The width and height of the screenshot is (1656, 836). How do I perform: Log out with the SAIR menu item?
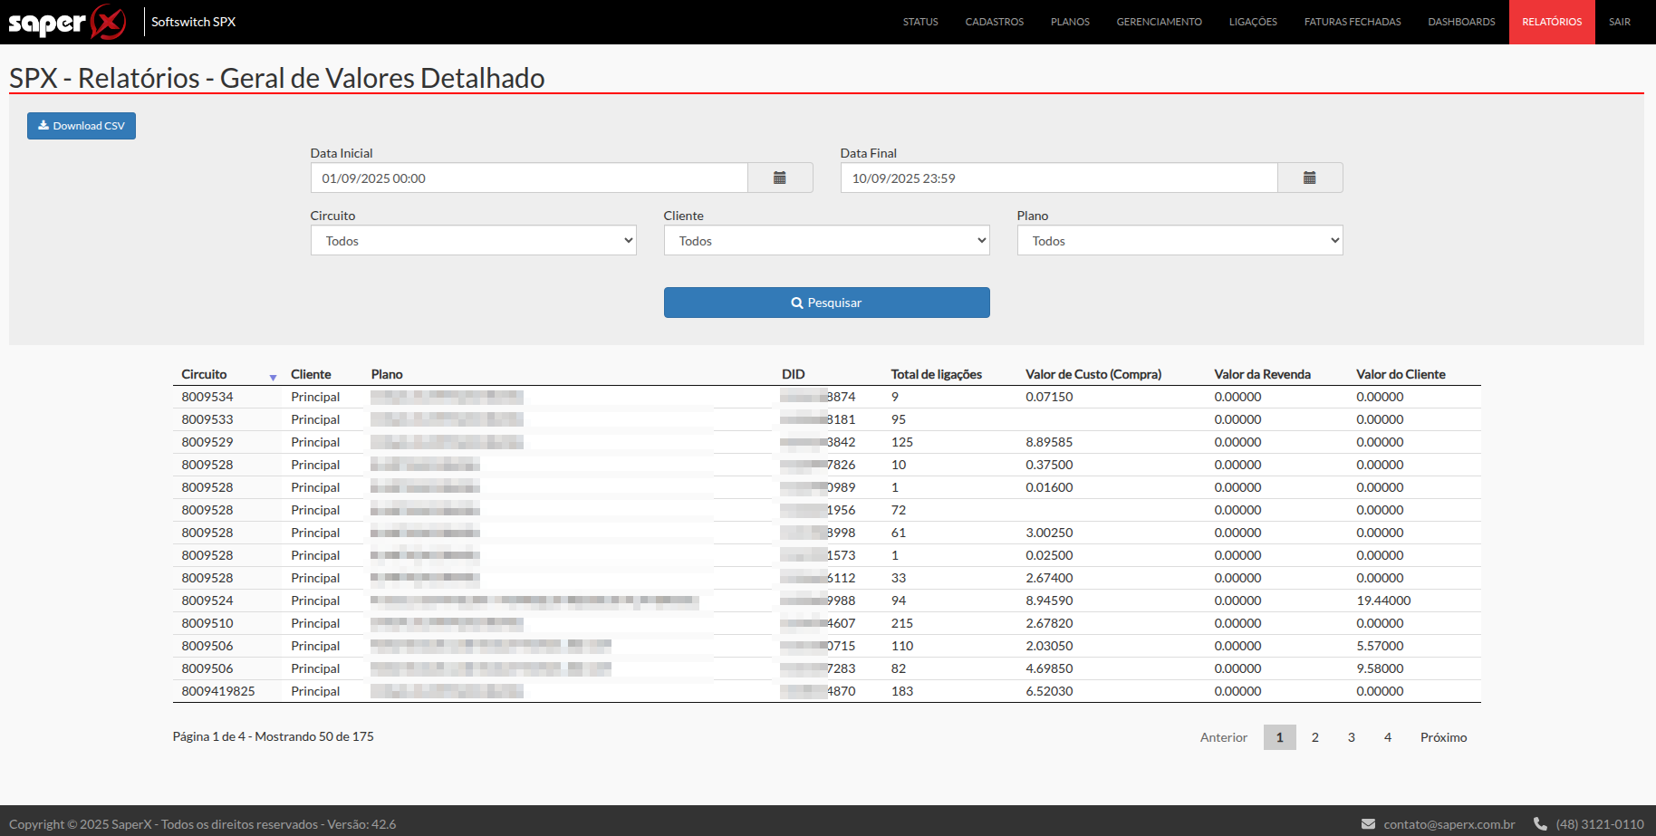(x=1620, y=22)
